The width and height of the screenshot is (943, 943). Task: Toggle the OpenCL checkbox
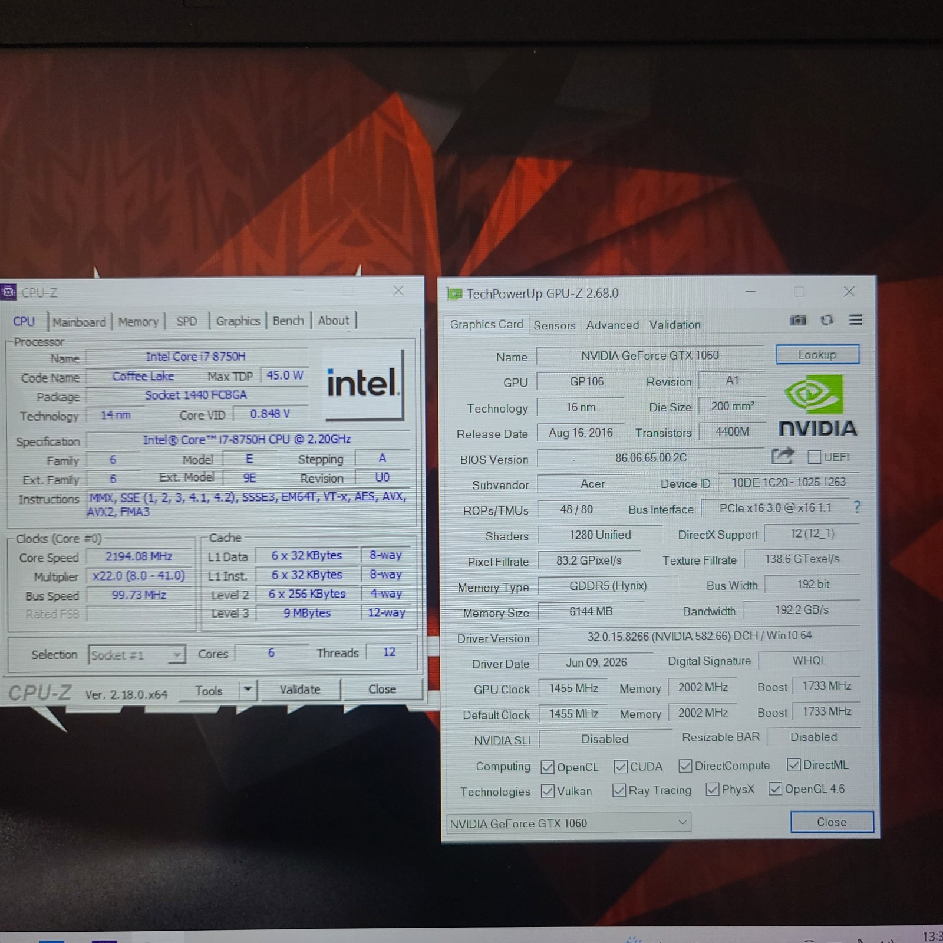(x=547, y=767)
